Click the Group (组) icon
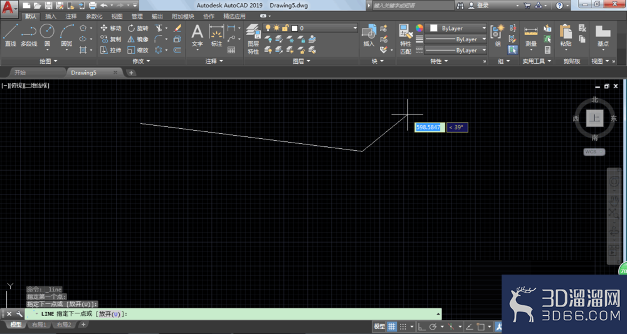 (498, 36)
